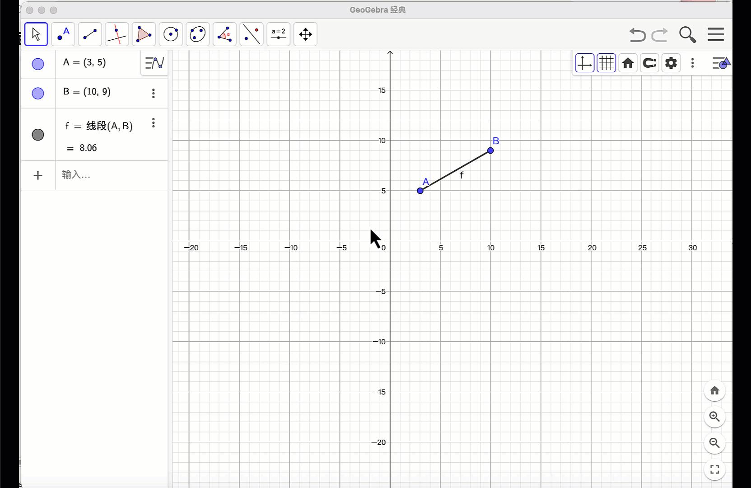
Task: Click the zoom in button
Action: tap(714, 417)
